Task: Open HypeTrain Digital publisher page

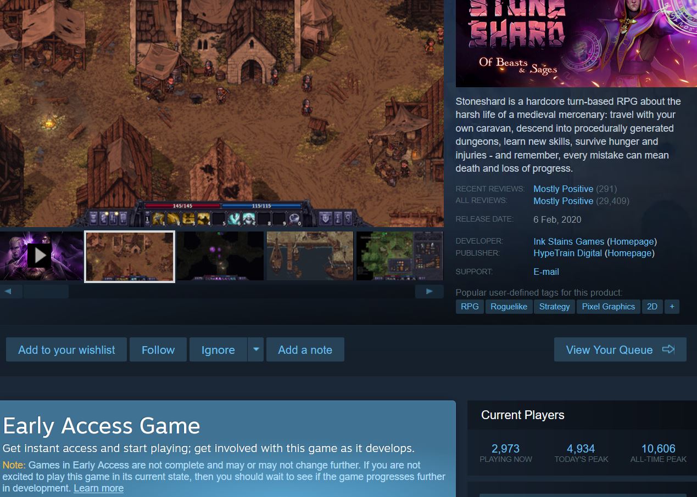Action: [x=567, y=253]
